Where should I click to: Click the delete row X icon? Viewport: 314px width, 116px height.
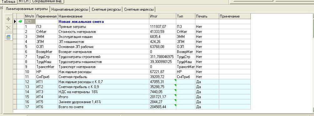click(x=8, y=28)
